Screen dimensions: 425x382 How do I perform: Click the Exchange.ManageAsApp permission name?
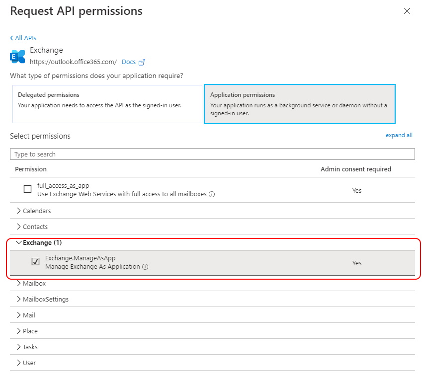(x=80, y=258)
